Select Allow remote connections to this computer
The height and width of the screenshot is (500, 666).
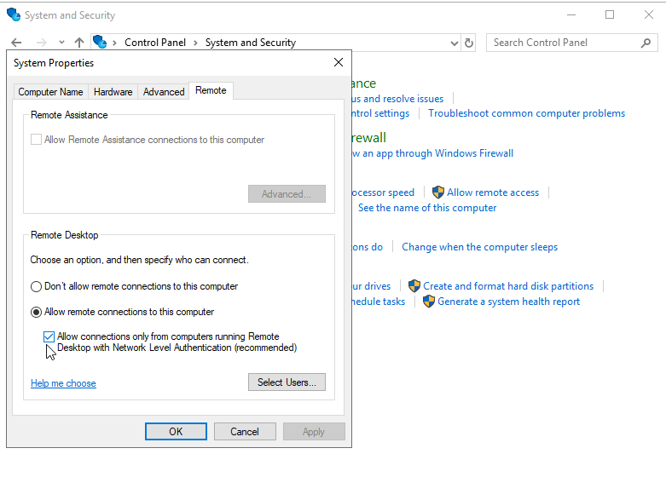(37, 312)
